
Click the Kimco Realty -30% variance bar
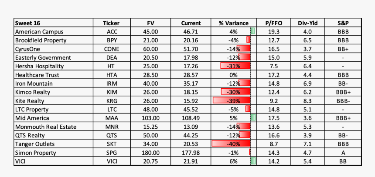(236, 92)
